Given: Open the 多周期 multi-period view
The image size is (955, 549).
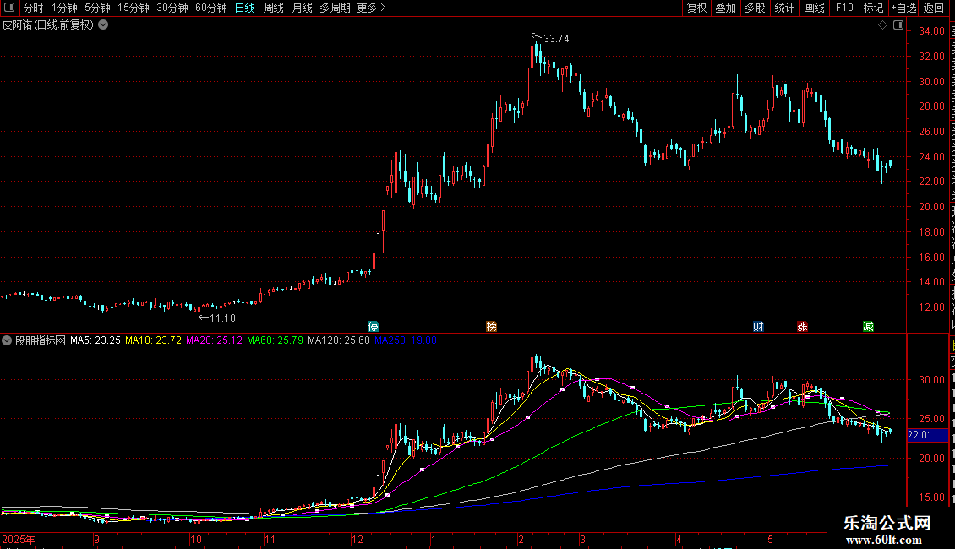Looking at the screenshot, I should (x=335, y=8).
